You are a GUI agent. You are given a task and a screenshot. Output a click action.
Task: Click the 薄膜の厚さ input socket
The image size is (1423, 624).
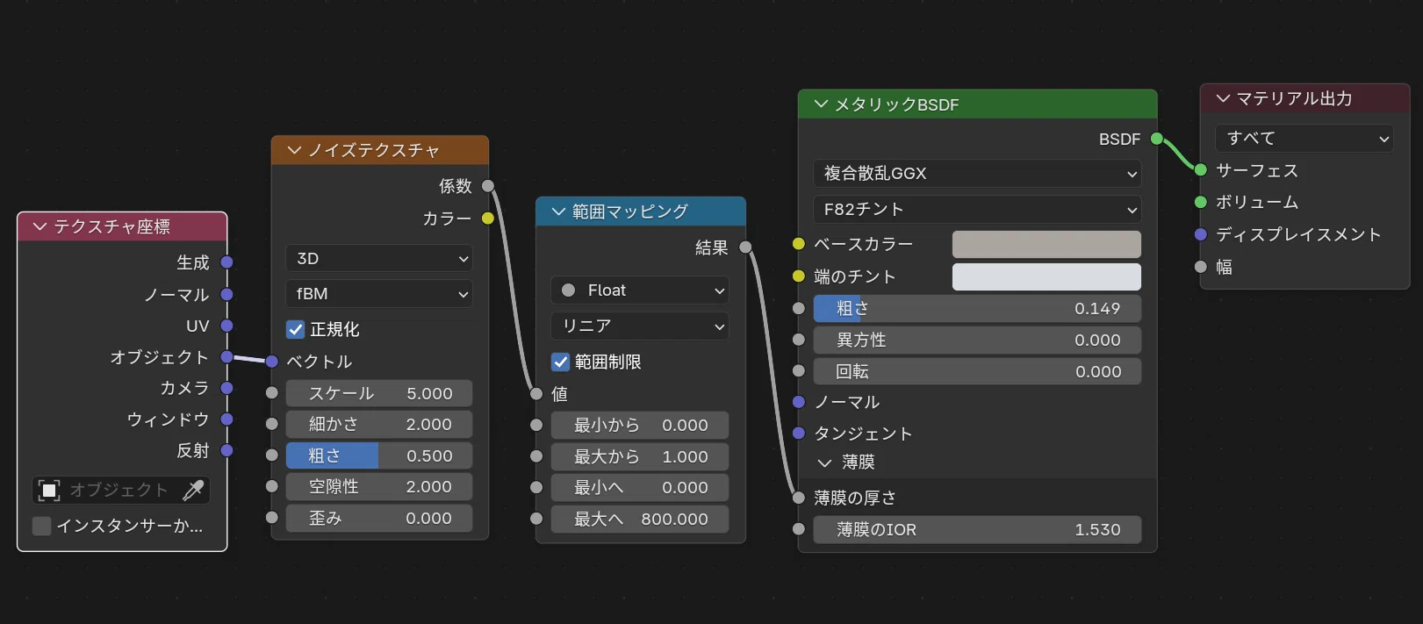[799, 498]
